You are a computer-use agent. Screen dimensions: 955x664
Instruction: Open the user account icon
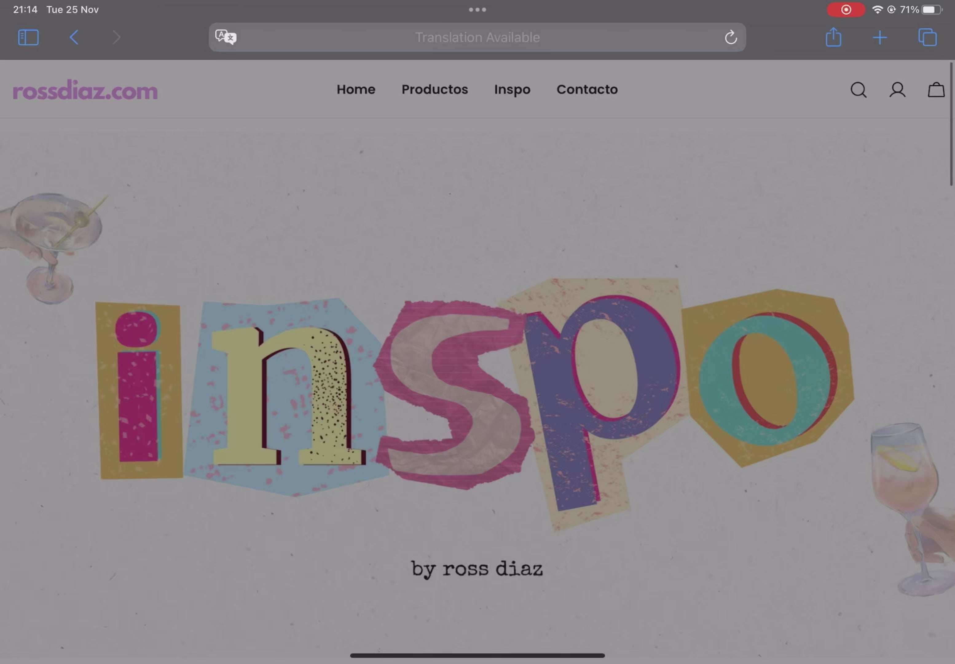click(897, 90)
